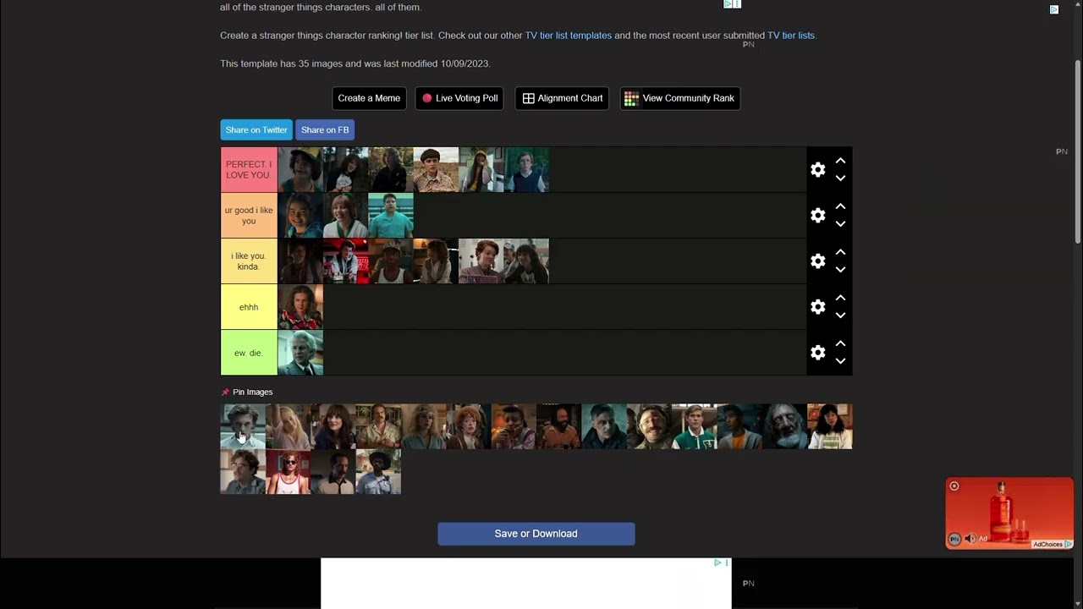Move the 'ew. die.' tier row down

[x=840, y=361]
